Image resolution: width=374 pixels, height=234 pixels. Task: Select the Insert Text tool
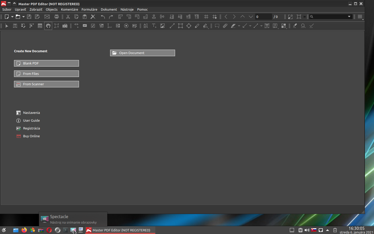[x=154, y=26]
